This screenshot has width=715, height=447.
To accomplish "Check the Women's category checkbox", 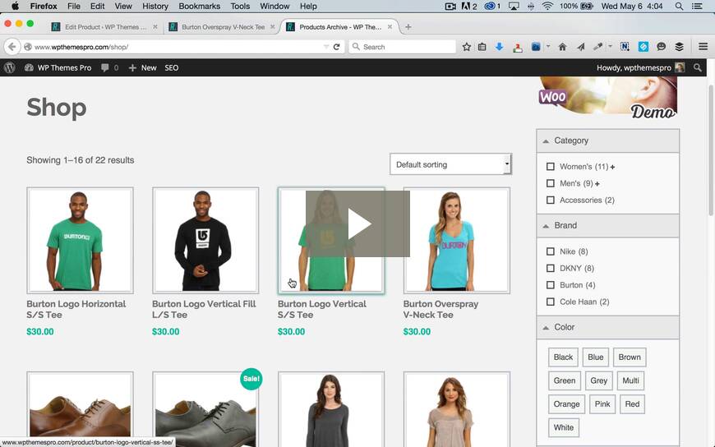I will [x=551, y=167].
